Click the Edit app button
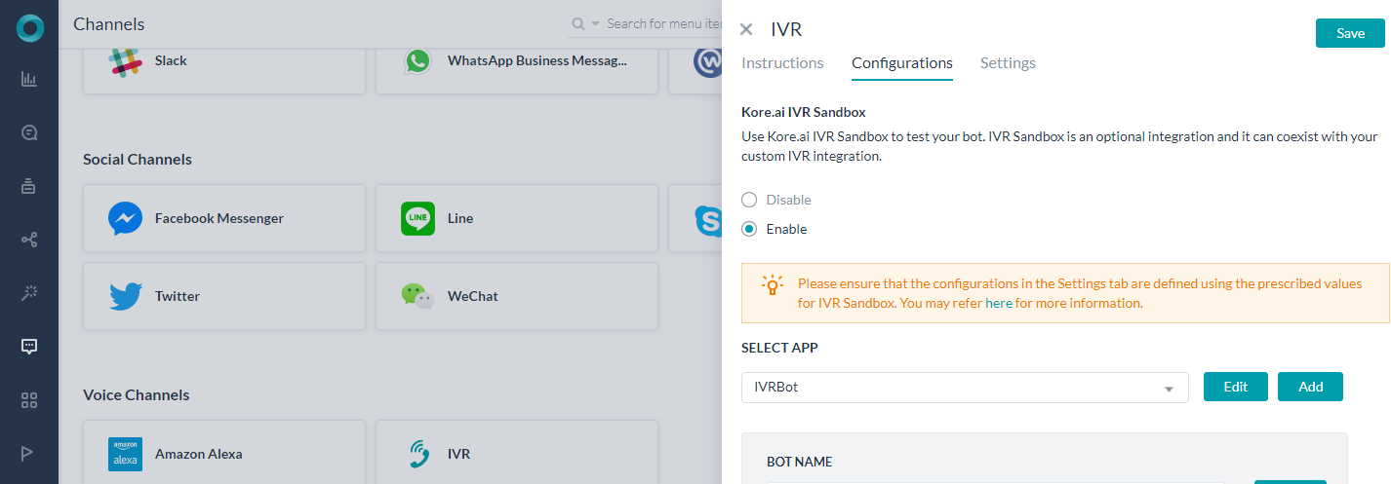 [x=1236, y=387]
